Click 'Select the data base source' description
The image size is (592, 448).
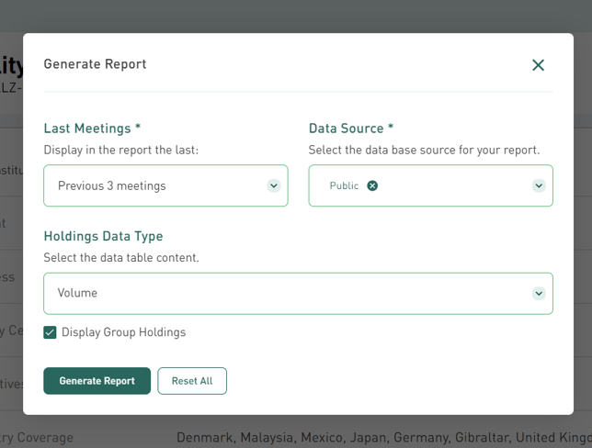click(425, 150)
